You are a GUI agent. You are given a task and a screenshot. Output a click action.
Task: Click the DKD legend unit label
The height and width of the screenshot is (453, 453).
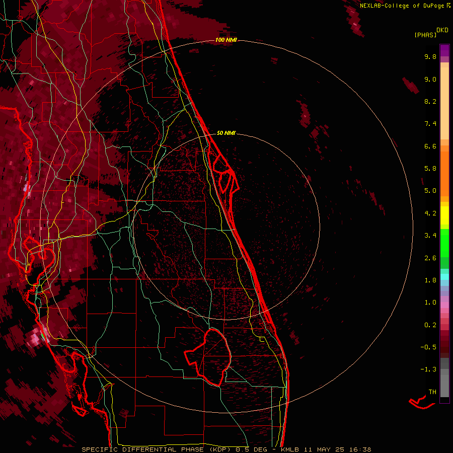tap(442, 30)
